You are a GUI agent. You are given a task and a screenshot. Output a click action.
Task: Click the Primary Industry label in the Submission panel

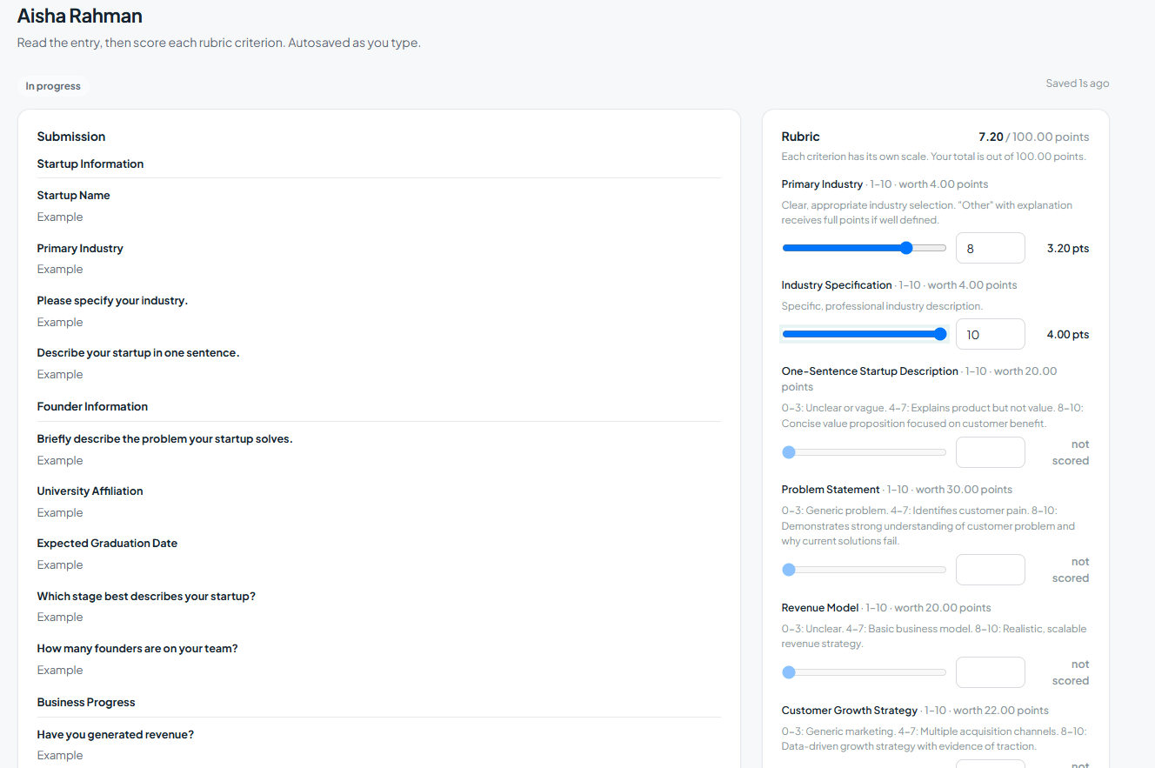pyautogui.click(x=80, y=248)
